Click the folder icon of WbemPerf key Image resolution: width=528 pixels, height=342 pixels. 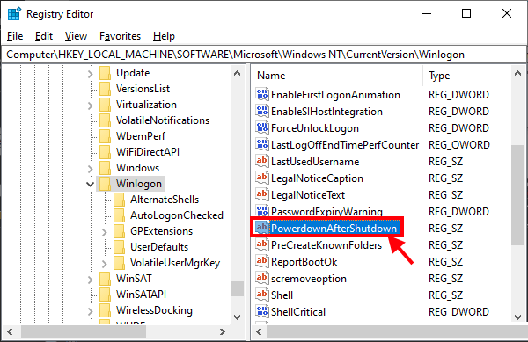pos(105,136)
